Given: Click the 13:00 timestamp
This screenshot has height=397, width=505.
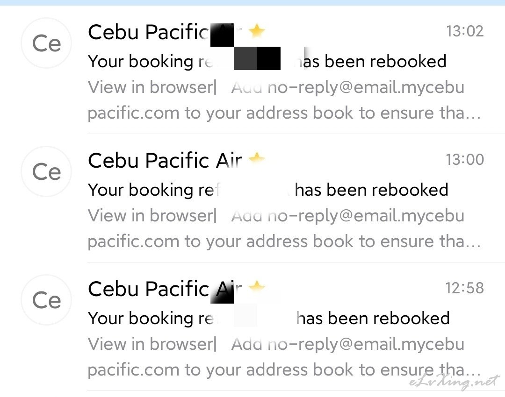Looking at the screenshot, I should (x=465, y=159).
